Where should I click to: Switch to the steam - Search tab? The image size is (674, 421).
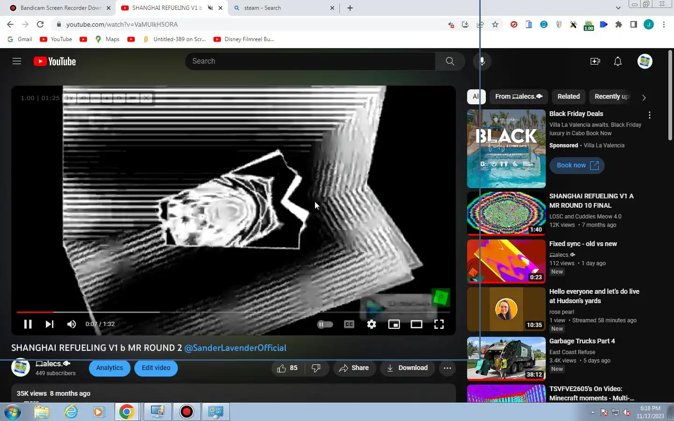tap(284, 8)
